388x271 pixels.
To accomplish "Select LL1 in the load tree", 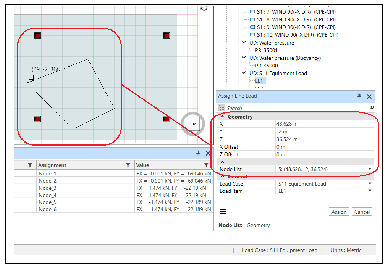I will point(259,81).
